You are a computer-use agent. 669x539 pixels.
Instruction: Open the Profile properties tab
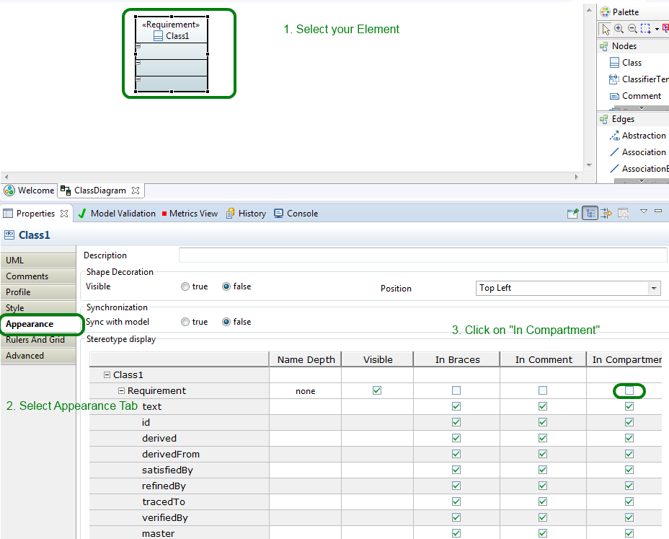click(x=38, y=292)
